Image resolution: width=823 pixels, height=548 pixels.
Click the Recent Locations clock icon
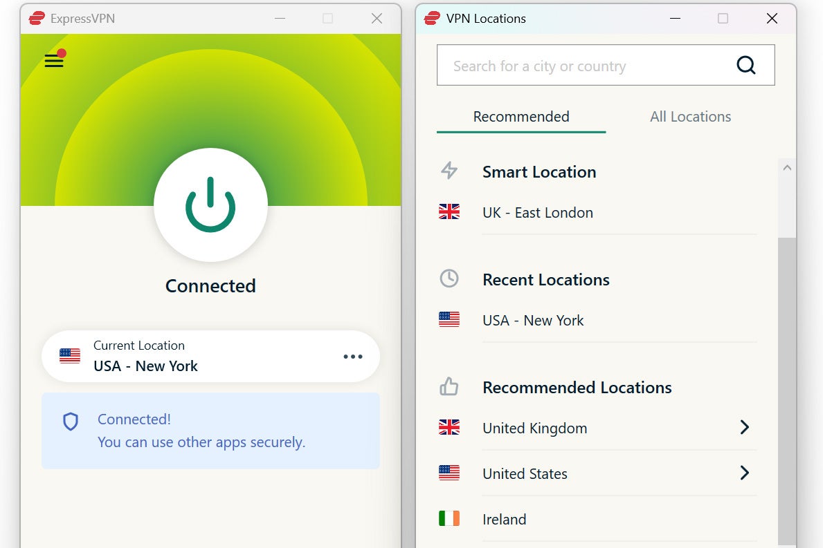tap(449, 278)
